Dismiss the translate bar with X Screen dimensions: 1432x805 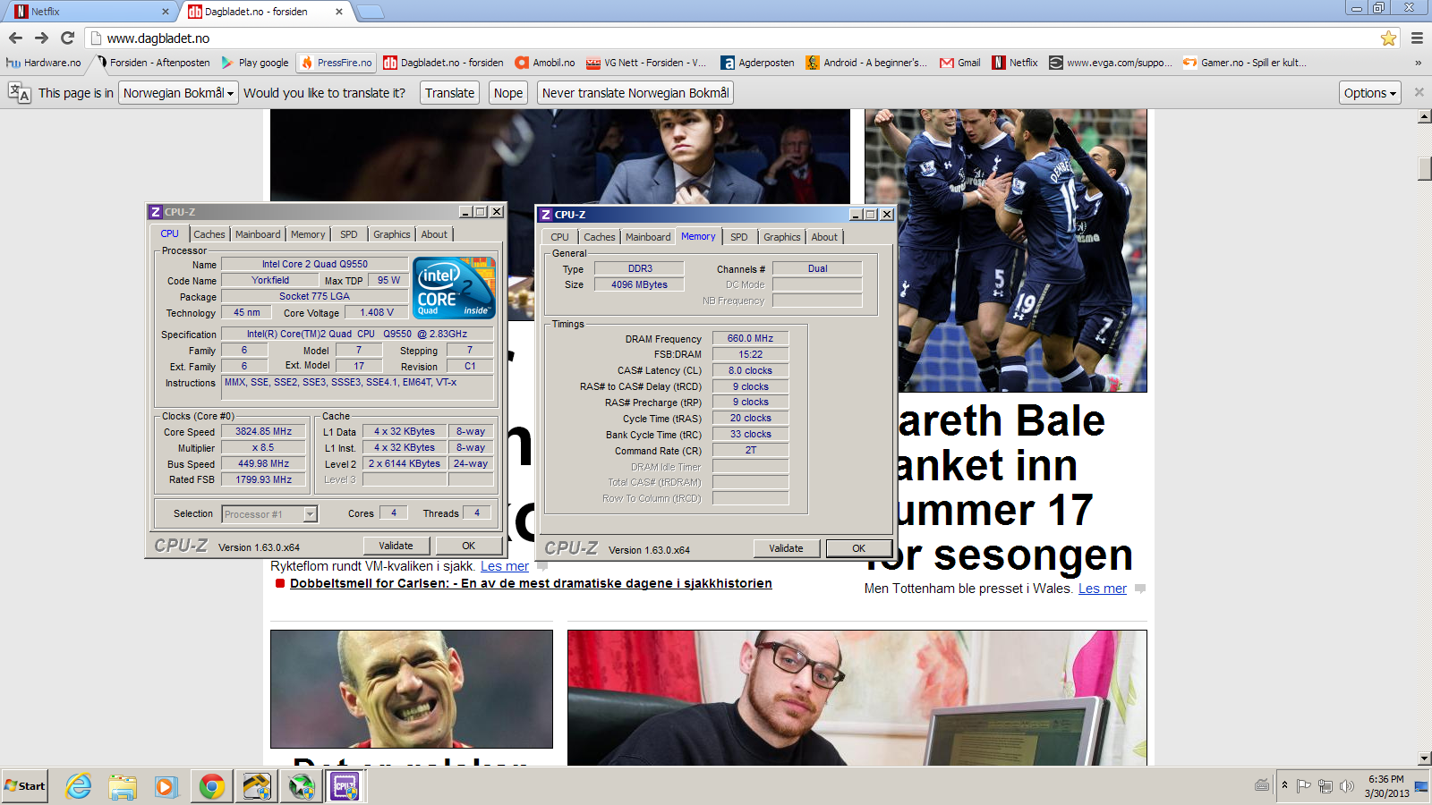coord(1419,92)
